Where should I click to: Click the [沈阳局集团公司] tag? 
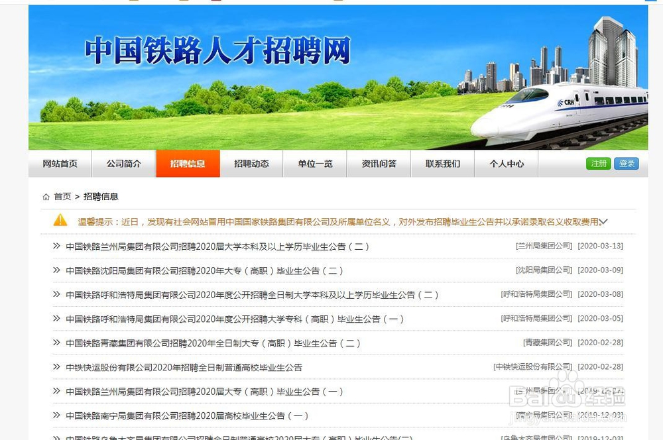[544, 270]
